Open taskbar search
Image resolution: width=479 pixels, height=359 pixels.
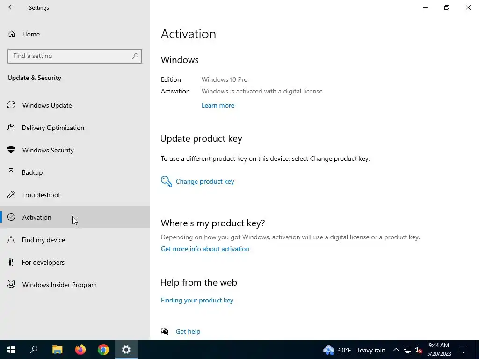point(34,350)
